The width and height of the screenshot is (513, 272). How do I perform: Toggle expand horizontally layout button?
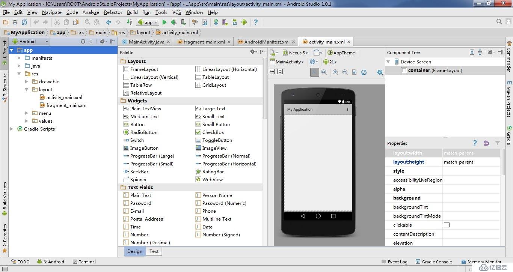tap(272, 71)
